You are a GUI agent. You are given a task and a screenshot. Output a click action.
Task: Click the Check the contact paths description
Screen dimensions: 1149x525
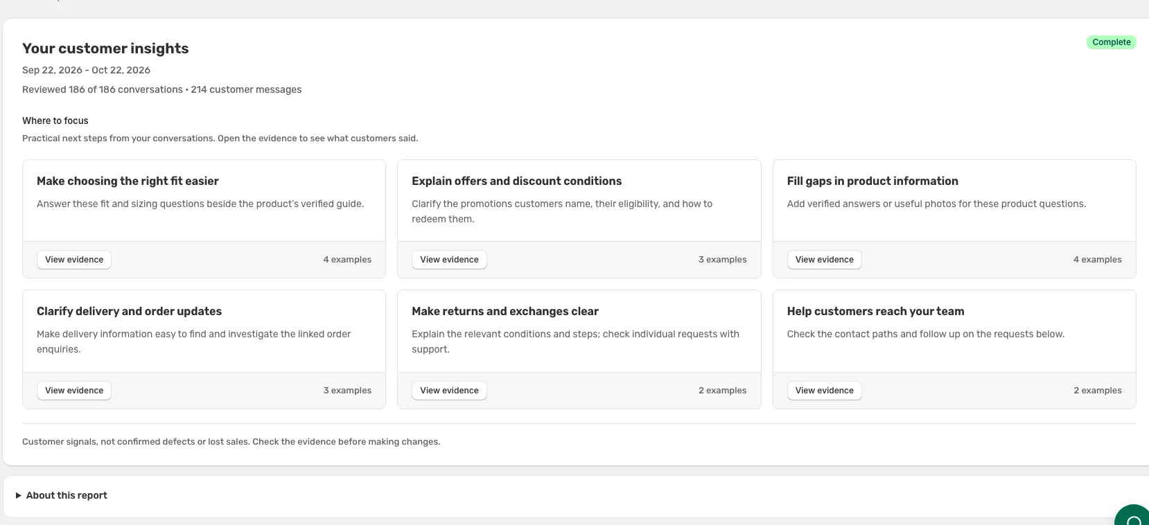point(925,334)
